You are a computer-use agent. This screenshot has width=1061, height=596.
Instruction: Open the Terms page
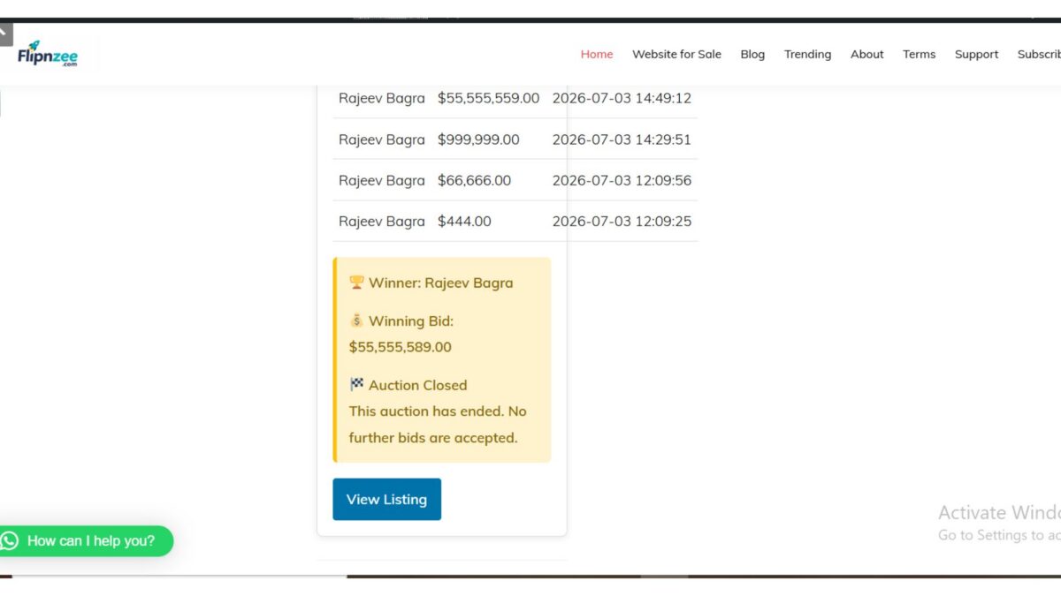[919, 54]
